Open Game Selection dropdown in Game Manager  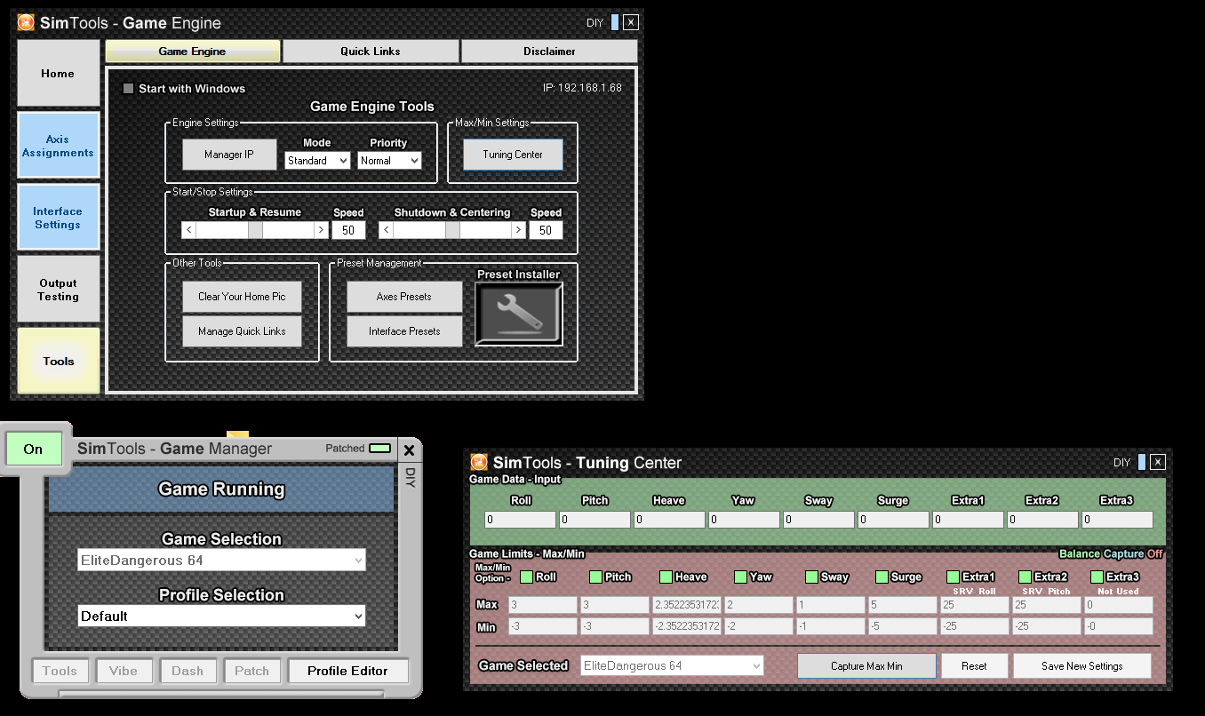click(x=221, y=561)
